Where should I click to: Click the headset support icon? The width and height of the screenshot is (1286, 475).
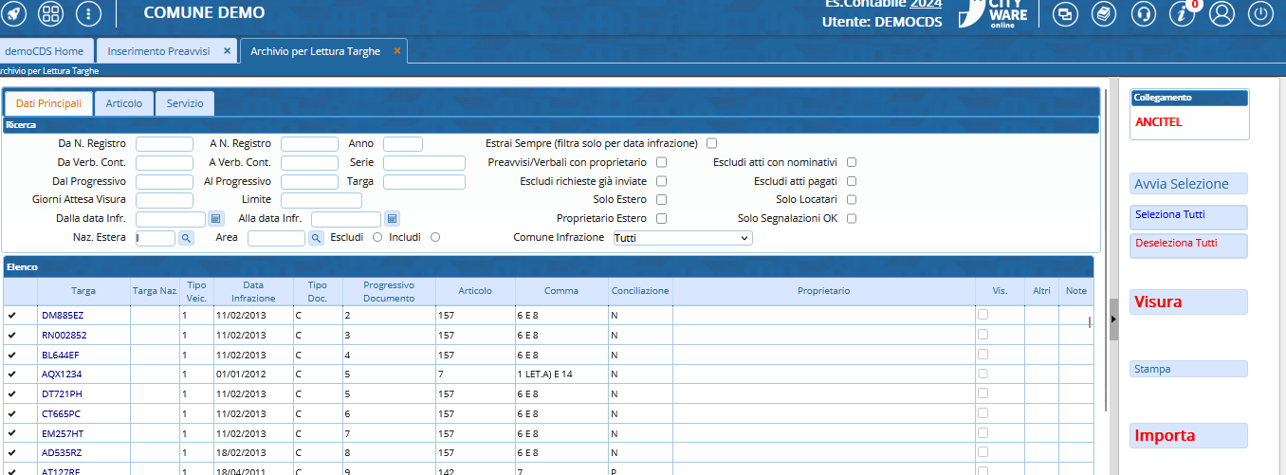pos(1144,13)
